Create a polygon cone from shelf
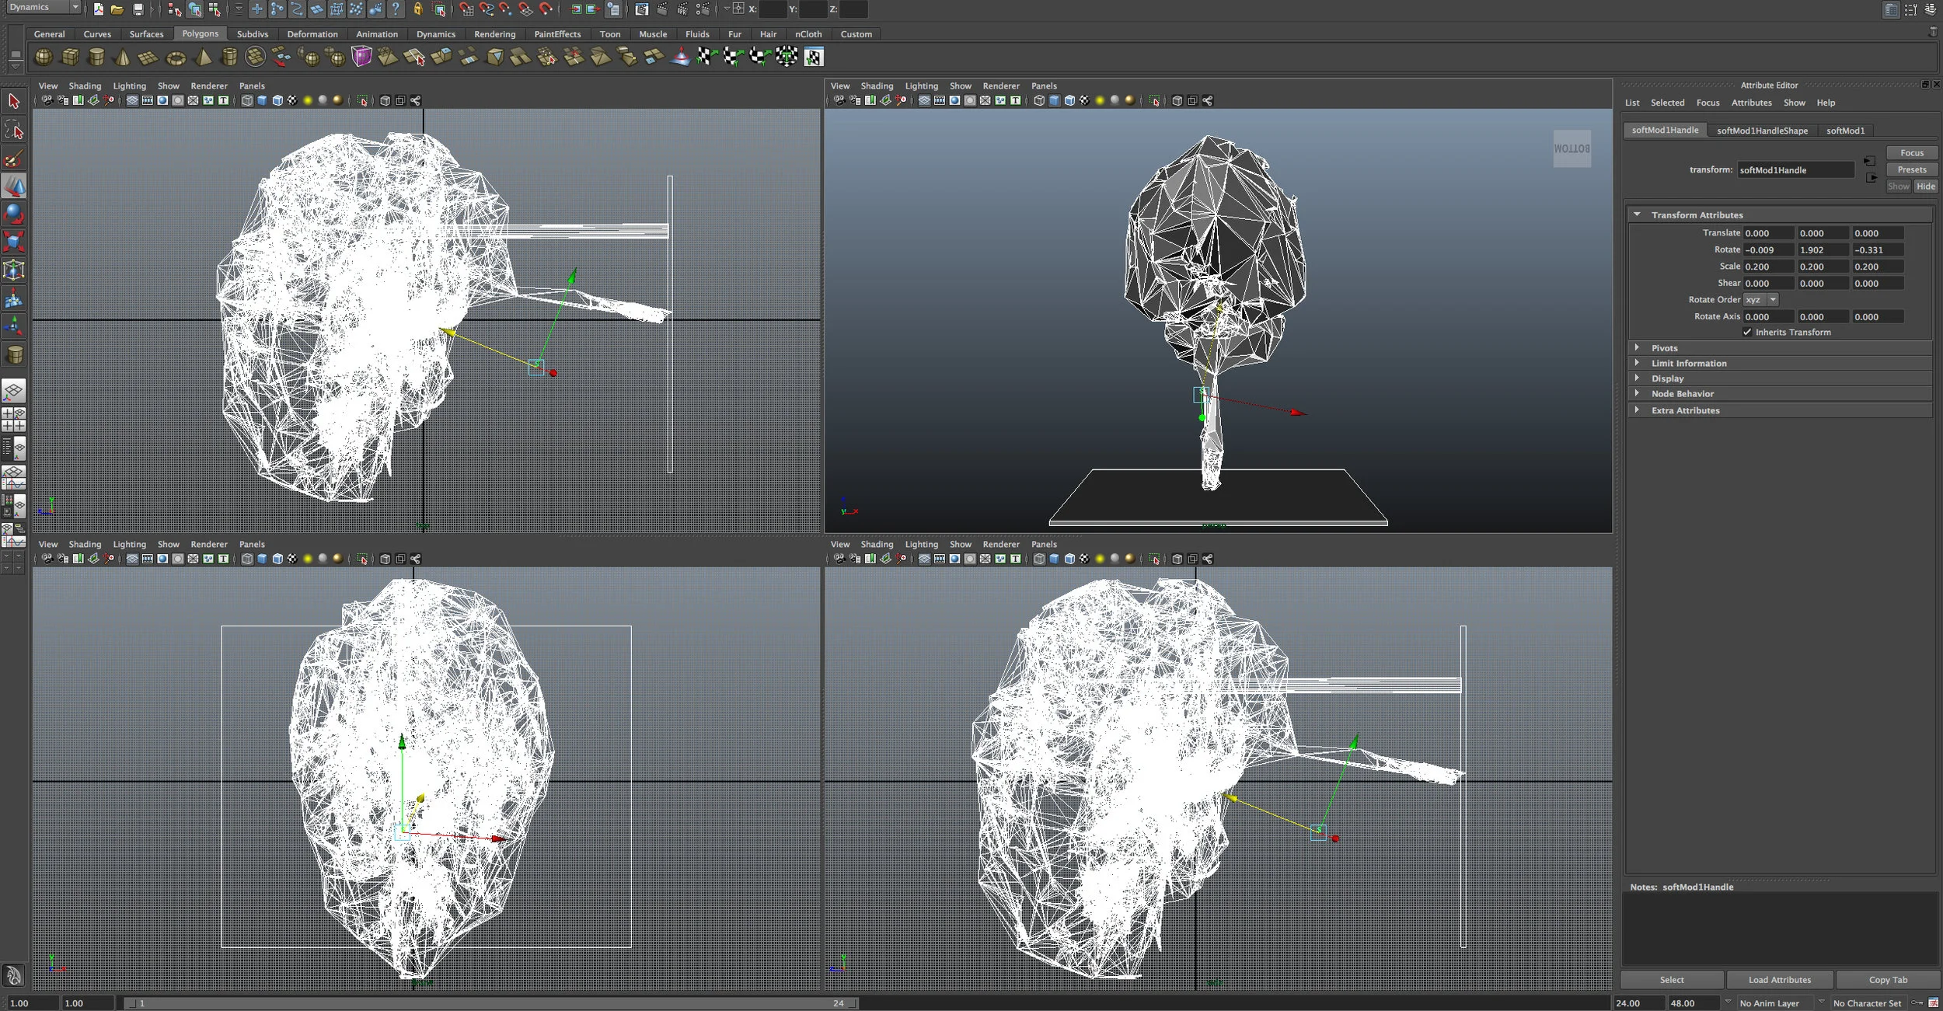Screen dimensions: 1943x1011 pos(123,57)
